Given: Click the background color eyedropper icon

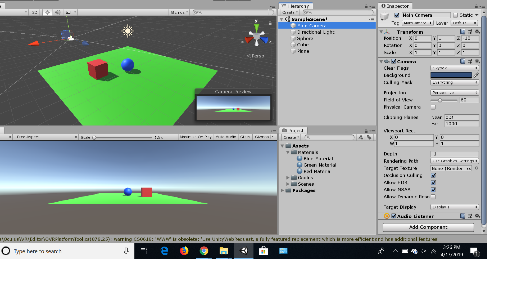Looking at the screenshot, I should [x=476, y=75].
